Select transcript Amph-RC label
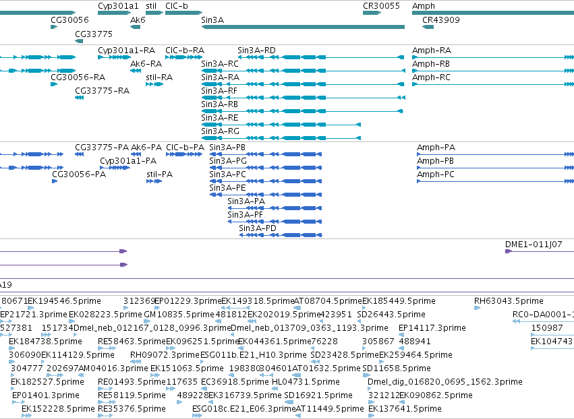The image size is (574, 419). (431, 77)
